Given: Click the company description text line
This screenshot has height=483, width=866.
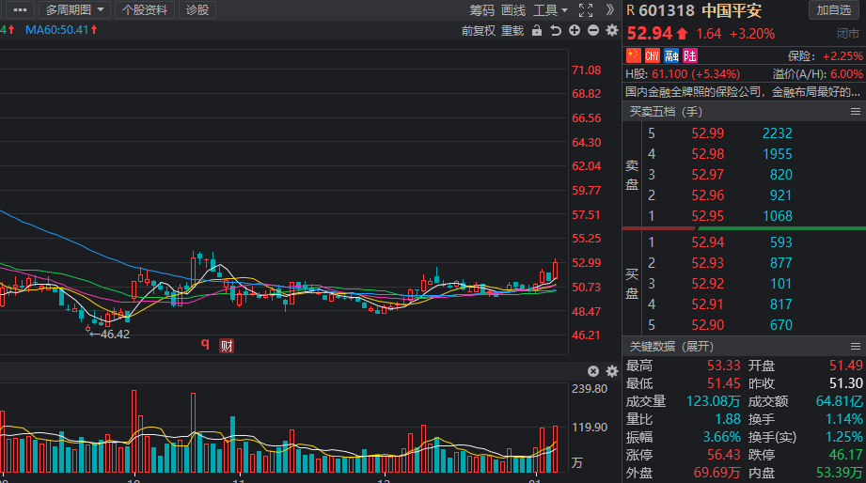Looking at the screenshot, I should pyautogui.click(x=743, y=92).
